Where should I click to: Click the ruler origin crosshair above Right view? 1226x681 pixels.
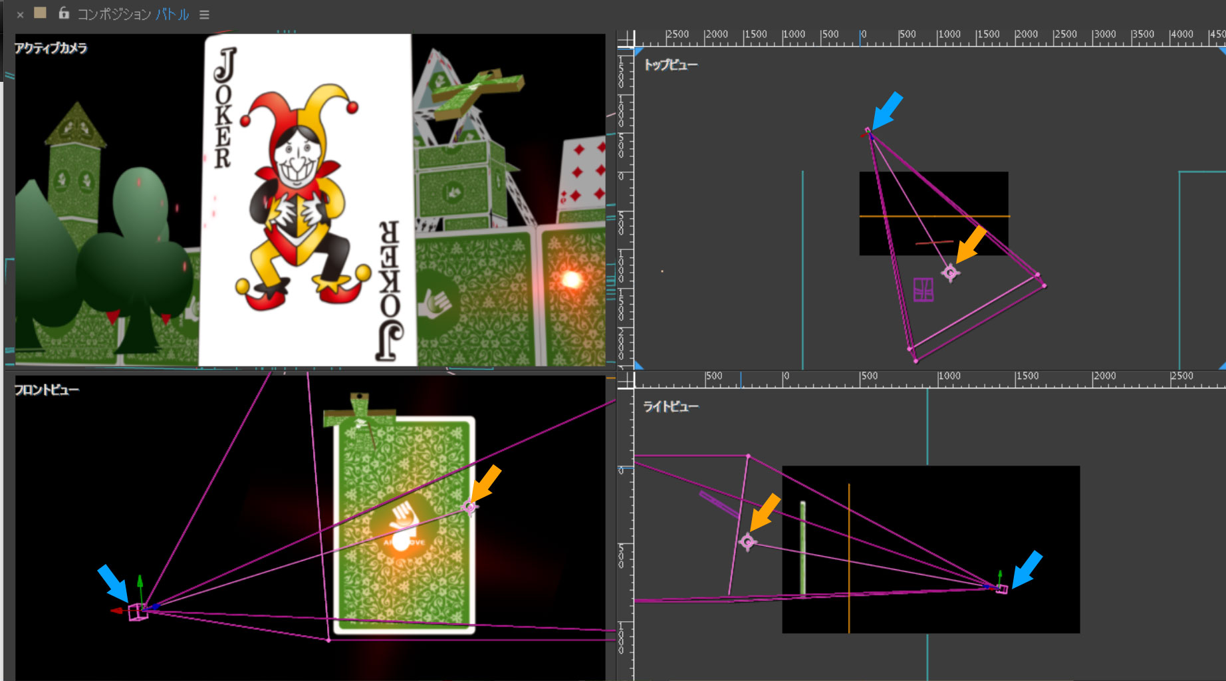[626, 380]
